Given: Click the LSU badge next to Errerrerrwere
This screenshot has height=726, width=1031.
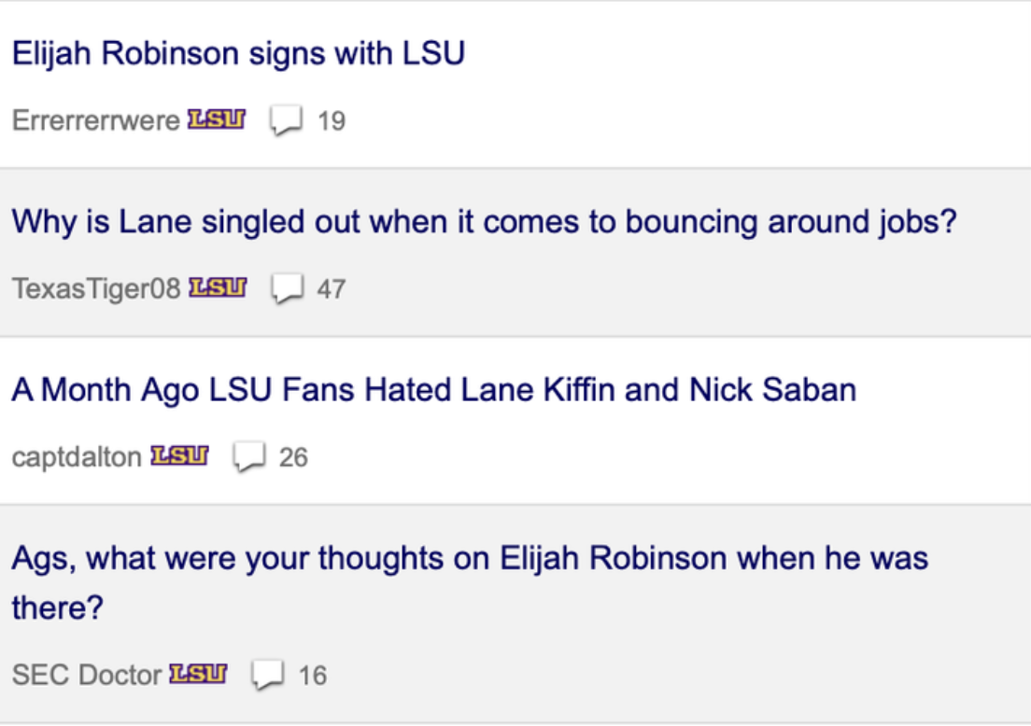Looking at the screenshot, I should pyautogui.click(x=217, y=119).
